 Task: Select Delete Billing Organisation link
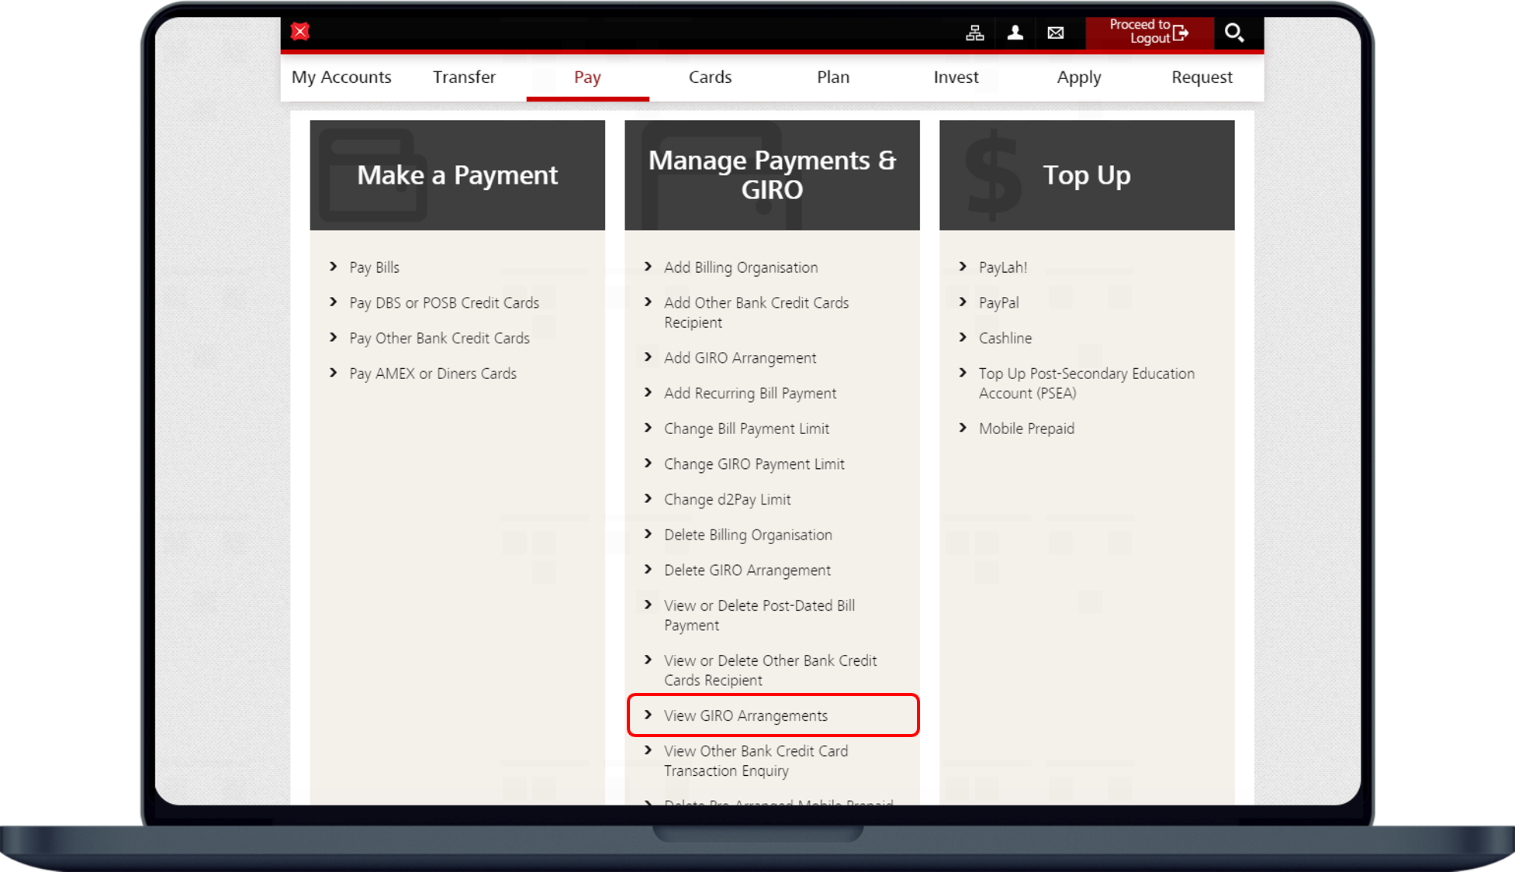(x=748, y=535)
